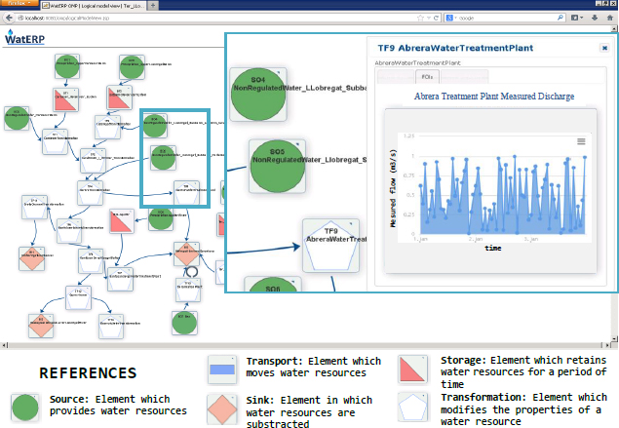Select the TF10 plant node under SK2

pos(188,290)
